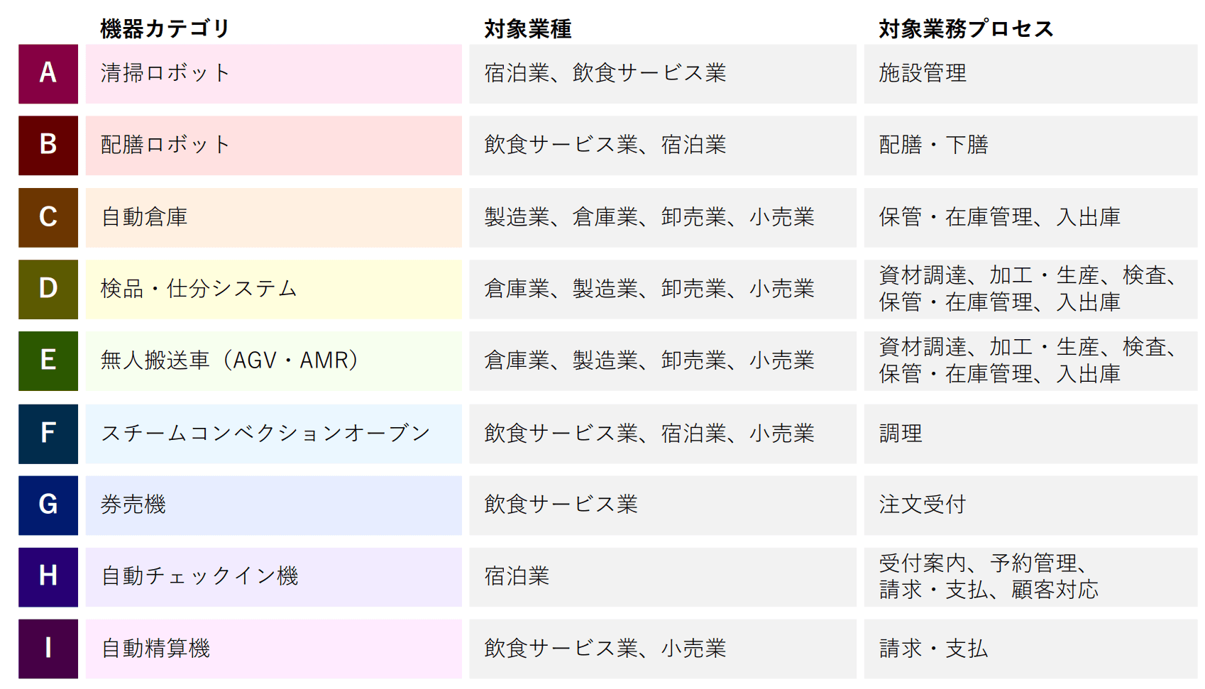The height and width of the screenshot is (689, 1205).
Task: Select the 検品・仕分システム yellow cell
Action: (x=273, y=289)
